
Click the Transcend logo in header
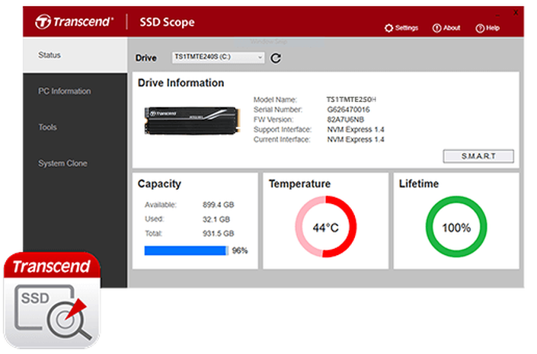(x=75, y=22)
